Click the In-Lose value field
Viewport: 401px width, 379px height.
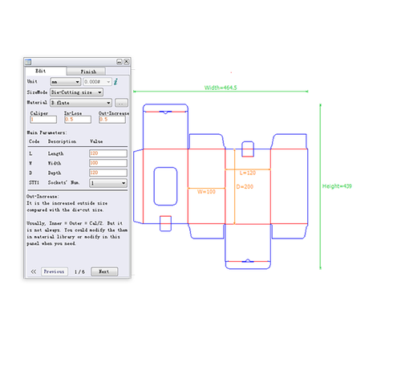[78, 120]
